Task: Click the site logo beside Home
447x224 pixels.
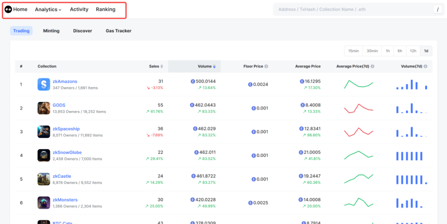Action: point(8,9)
